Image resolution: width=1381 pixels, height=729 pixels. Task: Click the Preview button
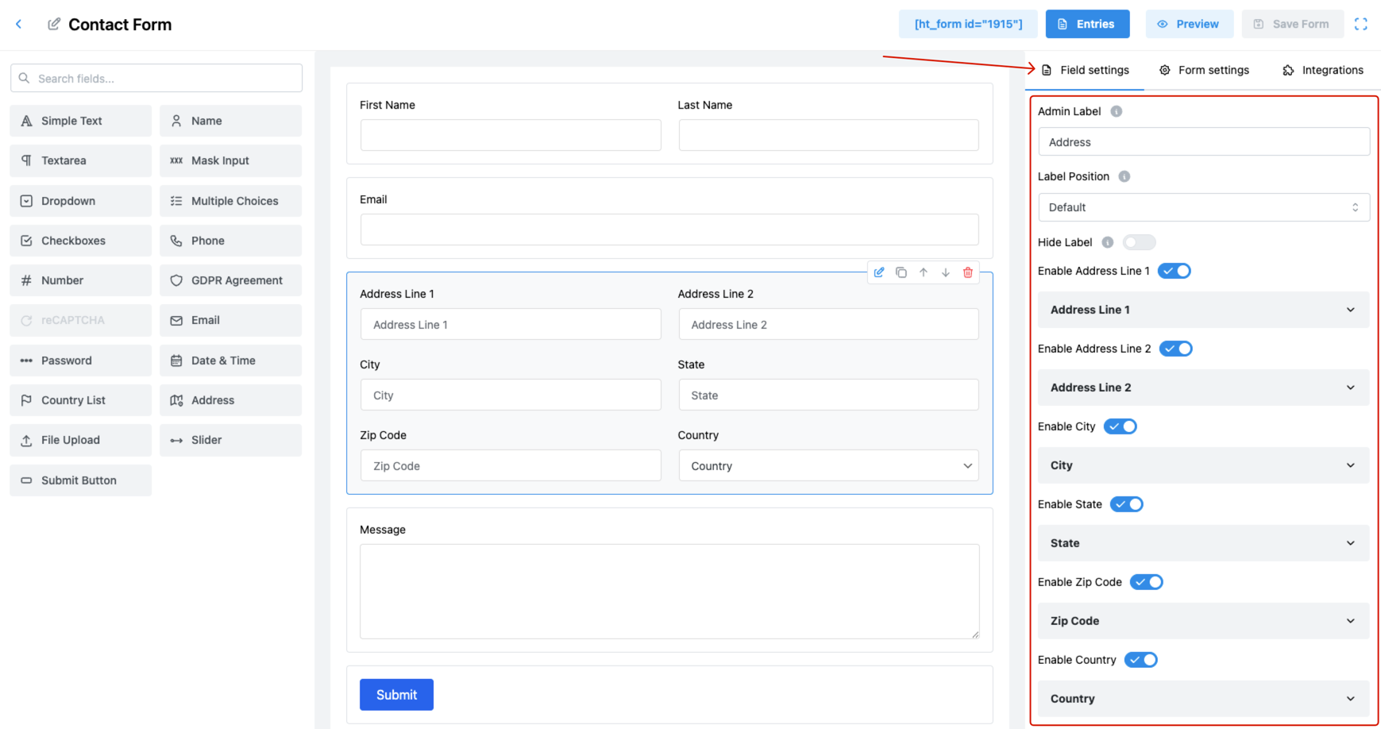tap(1189, 25)
